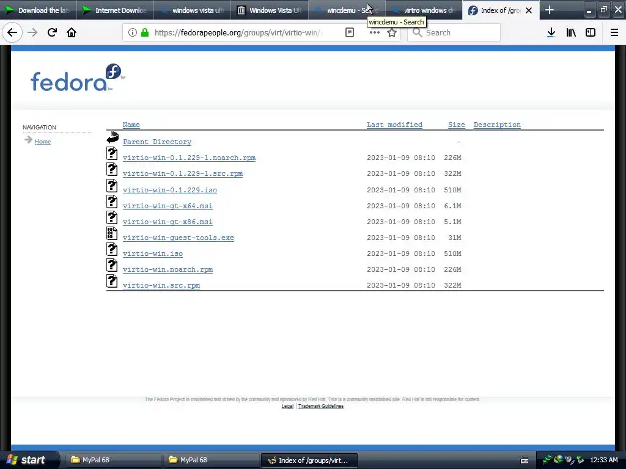The width and height of the screenshot is (626, 469).
Task: Download virtio-win.noarch.rpm link
Action: pyautogui.click(x=168, y=269)
